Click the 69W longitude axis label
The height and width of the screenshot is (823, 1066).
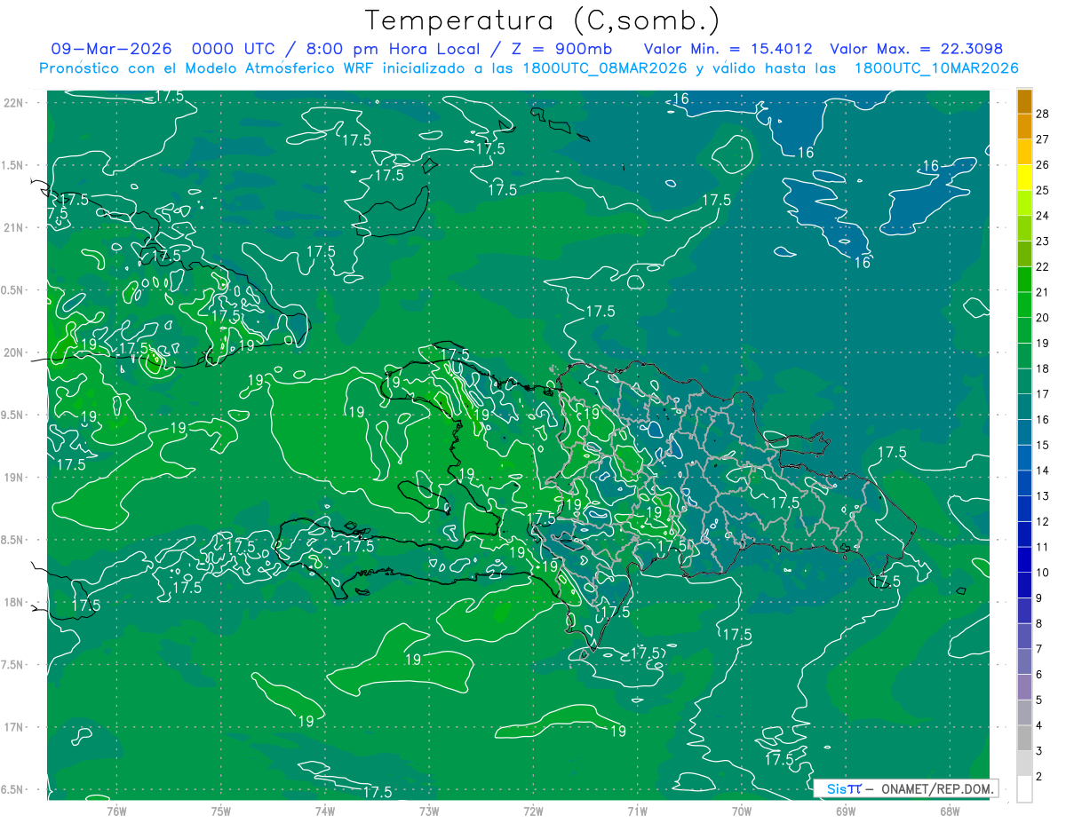coord(846,811)
